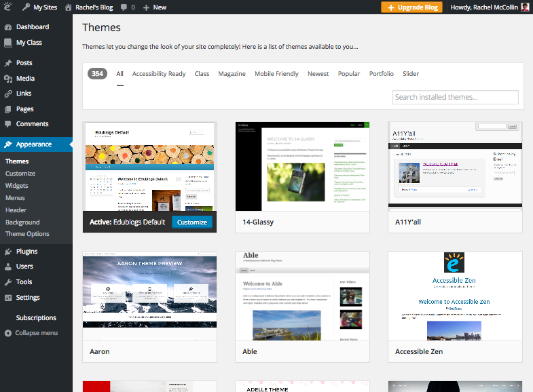Image resolution: width=533 pixels, height=392 pixels.
Task: Click the Plugins plug icon
Action: [x=8, y=252]
